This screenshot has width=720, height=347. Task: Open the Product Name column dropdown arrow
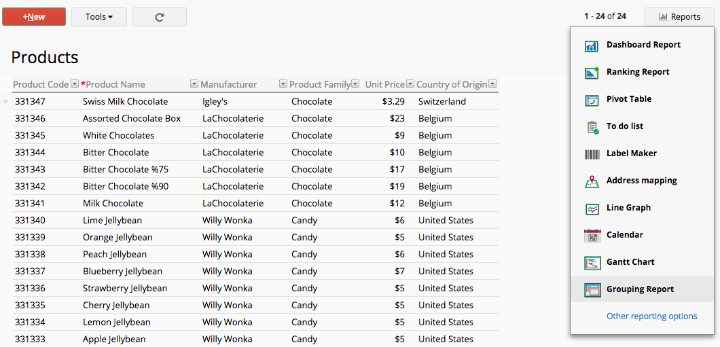(x=194, y=84)
